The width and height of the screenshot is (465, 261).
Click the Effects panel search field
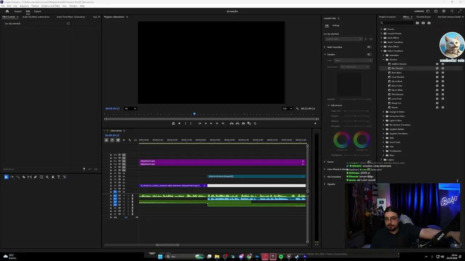[x=396, y=23]
